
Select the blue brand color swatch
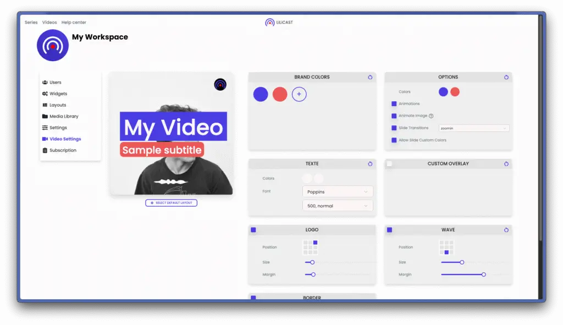coord(261,94)
